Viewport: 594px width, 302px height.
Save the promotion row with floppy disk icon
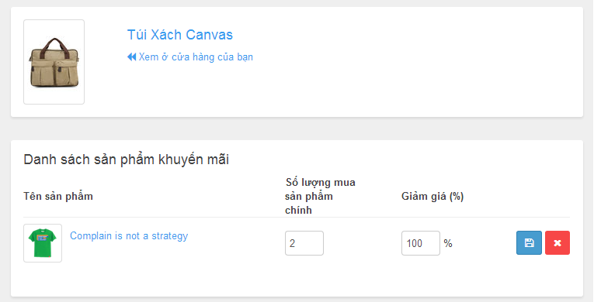click(x=529, y=242)
